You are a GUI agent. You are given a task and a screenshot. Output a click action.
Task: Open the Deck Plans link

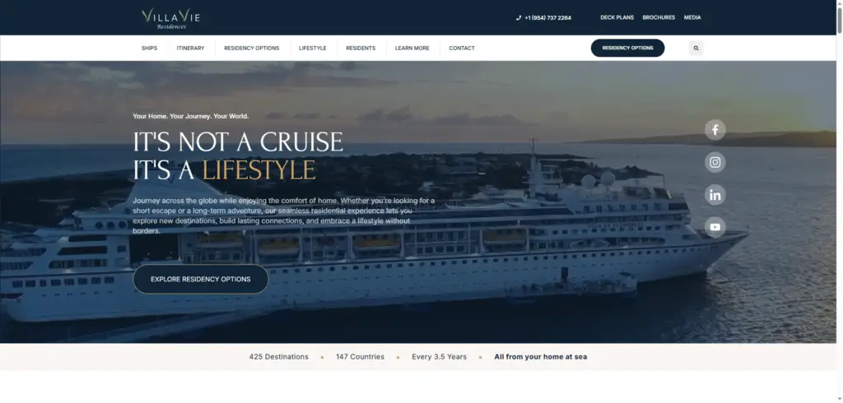617,18
